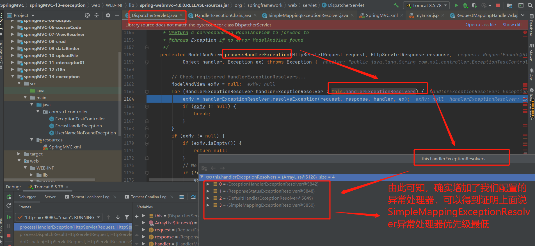The height and width of the screenshot is (246, 535).
Task: Click back arrow in evaluation popup
Action: pyautogui.click(x=213, y=168)
